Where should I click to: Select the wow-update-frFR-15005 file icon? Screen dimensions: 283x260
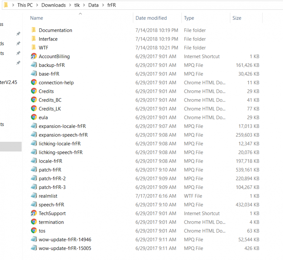coord(34,248)
